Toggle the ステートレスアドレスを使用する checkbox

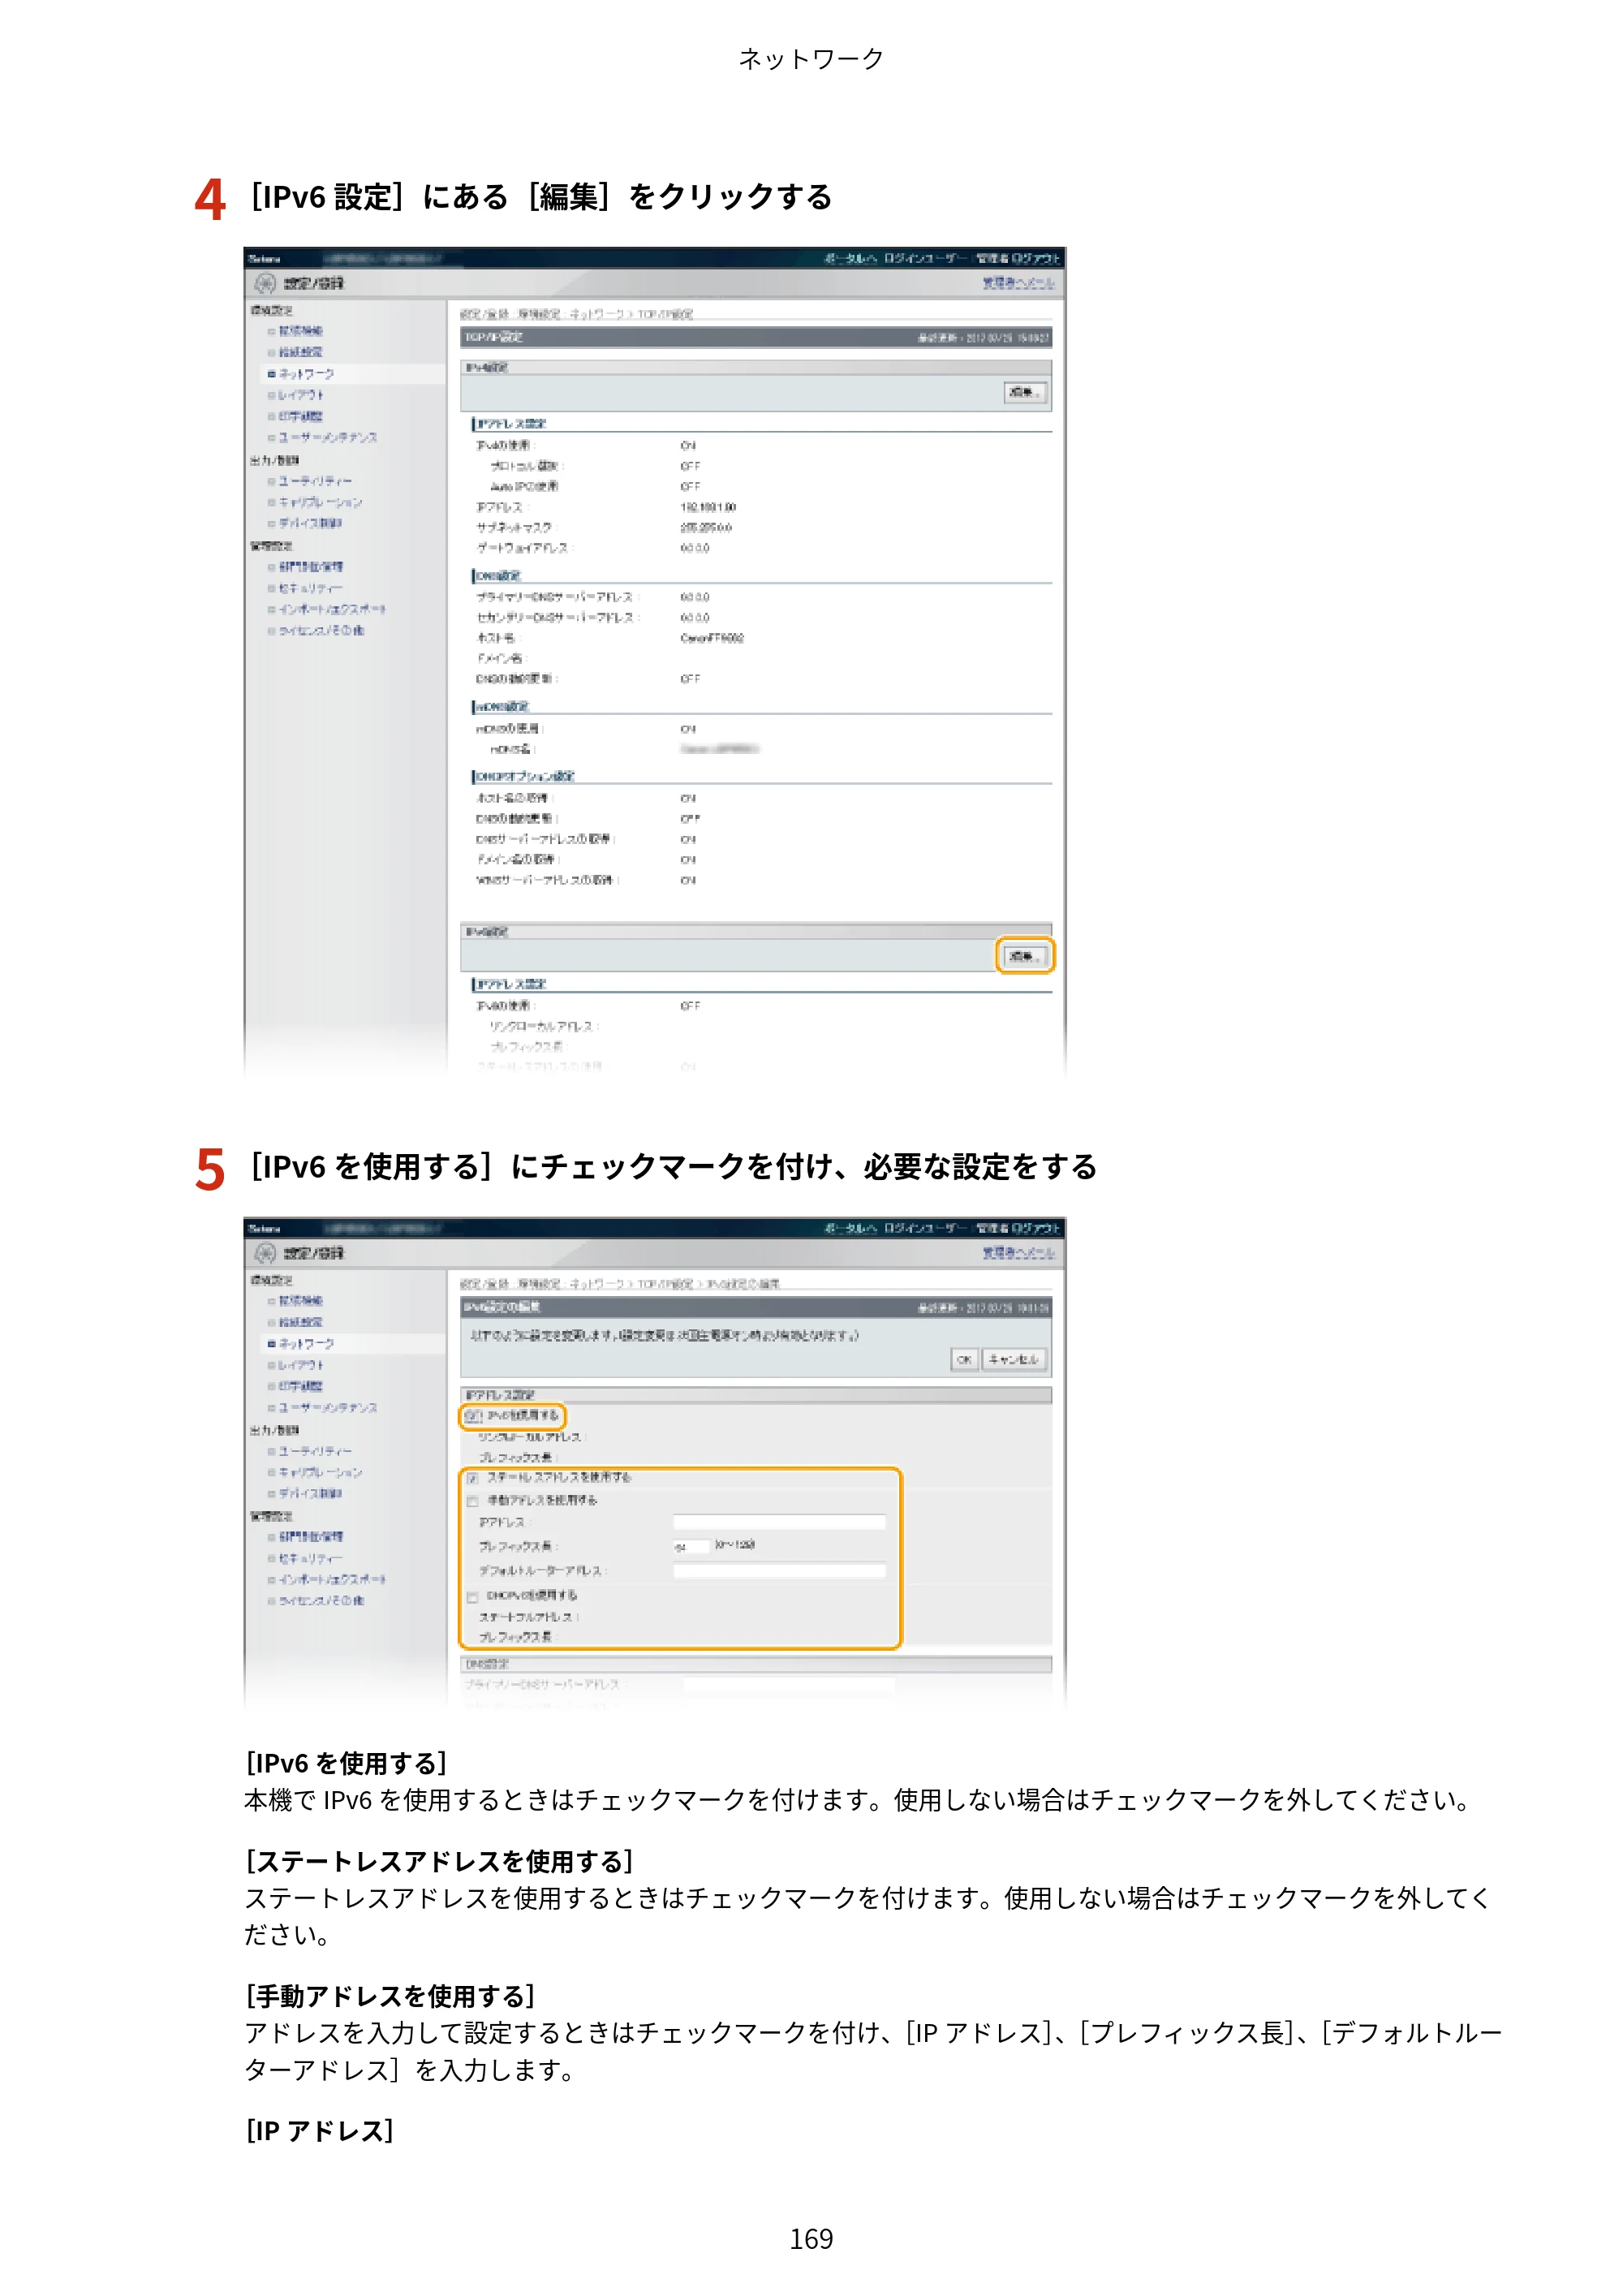tap(473, 1478)
